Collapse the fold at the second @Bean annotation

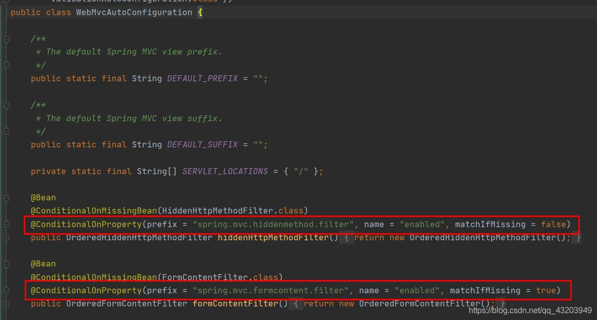coord(7,264)
